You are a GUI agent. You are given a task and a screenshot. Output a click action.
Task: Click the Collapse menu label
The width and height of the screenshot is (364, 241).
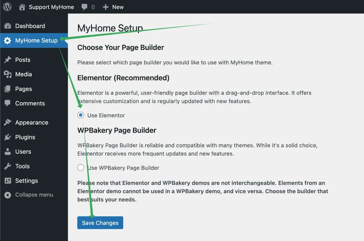pos(34,195)
